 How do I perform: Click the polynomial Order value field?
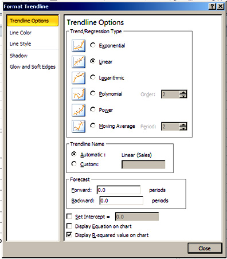pos(170,94)
